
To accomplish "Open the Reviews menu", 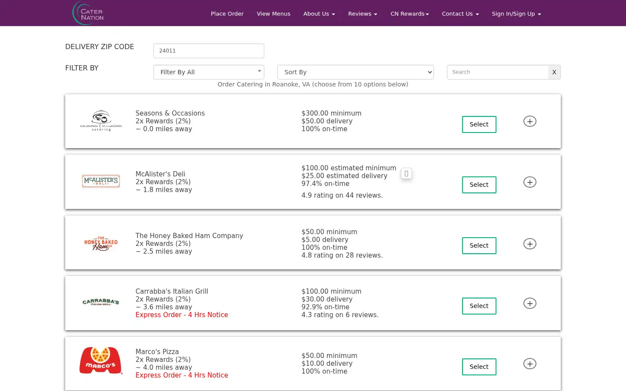I will click(363, 14).
